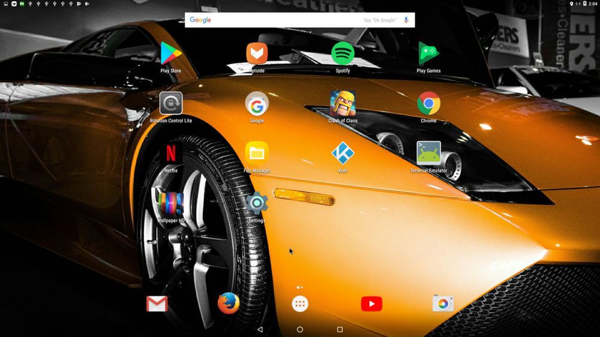Tap the Recents square button

coord(340,329)
